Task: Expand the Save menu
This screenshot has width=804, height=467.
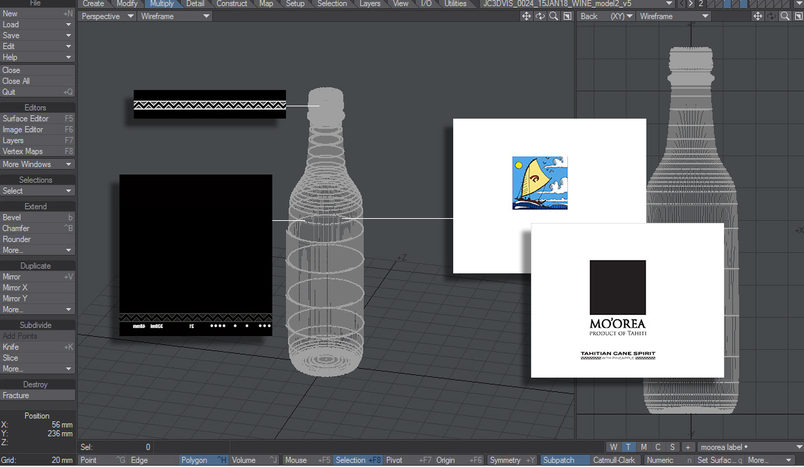Action: [38, 35]
